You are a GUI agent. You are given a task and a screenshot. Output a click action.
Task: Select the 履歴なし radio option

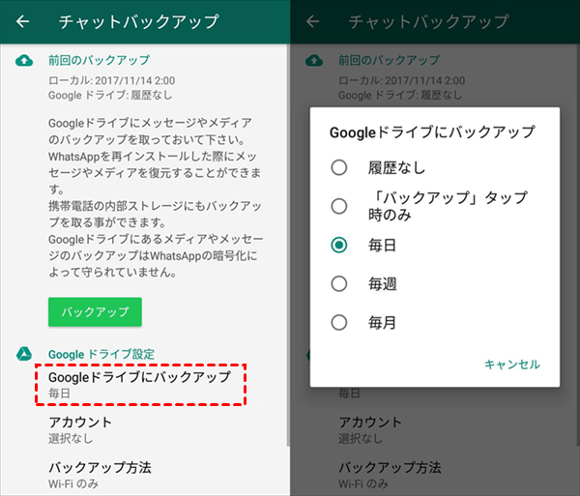(x=339, y=168)
